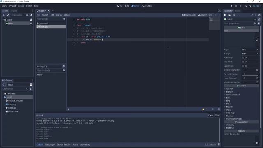Toggle Uppercase checkbox
This screenshot has height=148, width=263.
click(x=243, y=66)
